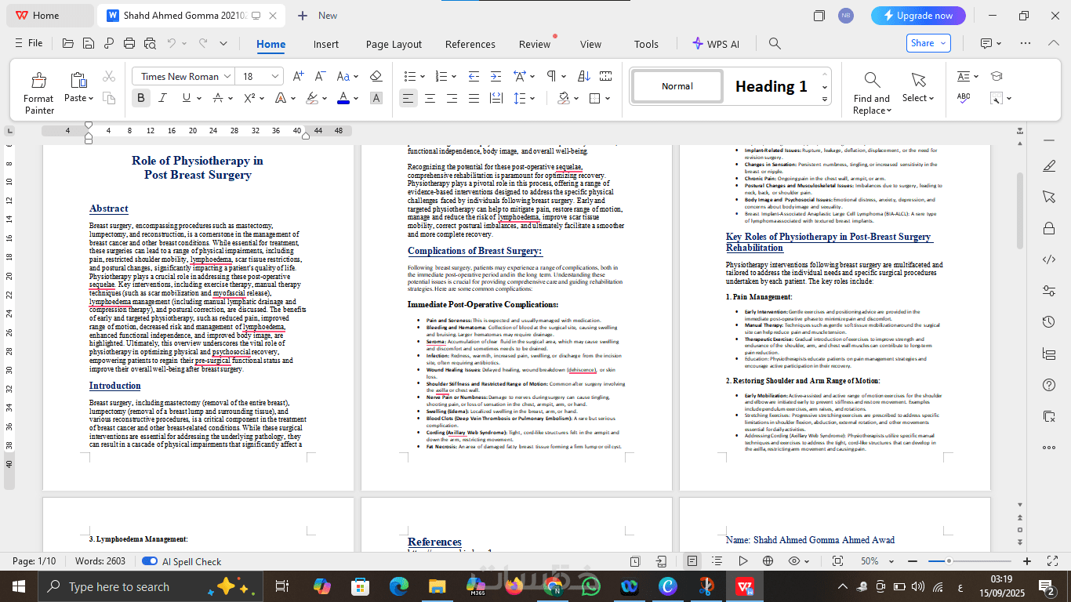Click the Open folder icon in quick access
The height and width of the screenshot is (602, 1071).
(x=68, y=44)
